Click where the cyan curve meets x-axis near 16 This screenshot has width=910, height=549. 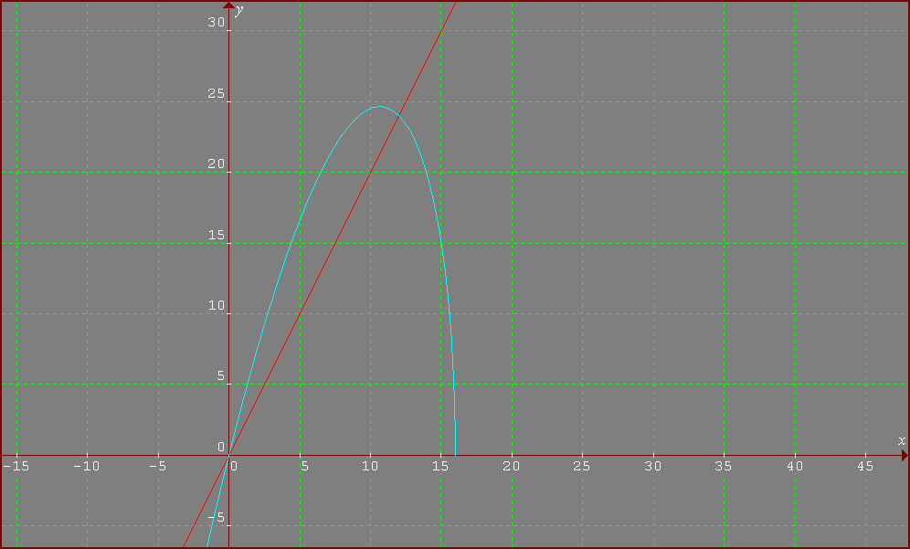[455, 454]
